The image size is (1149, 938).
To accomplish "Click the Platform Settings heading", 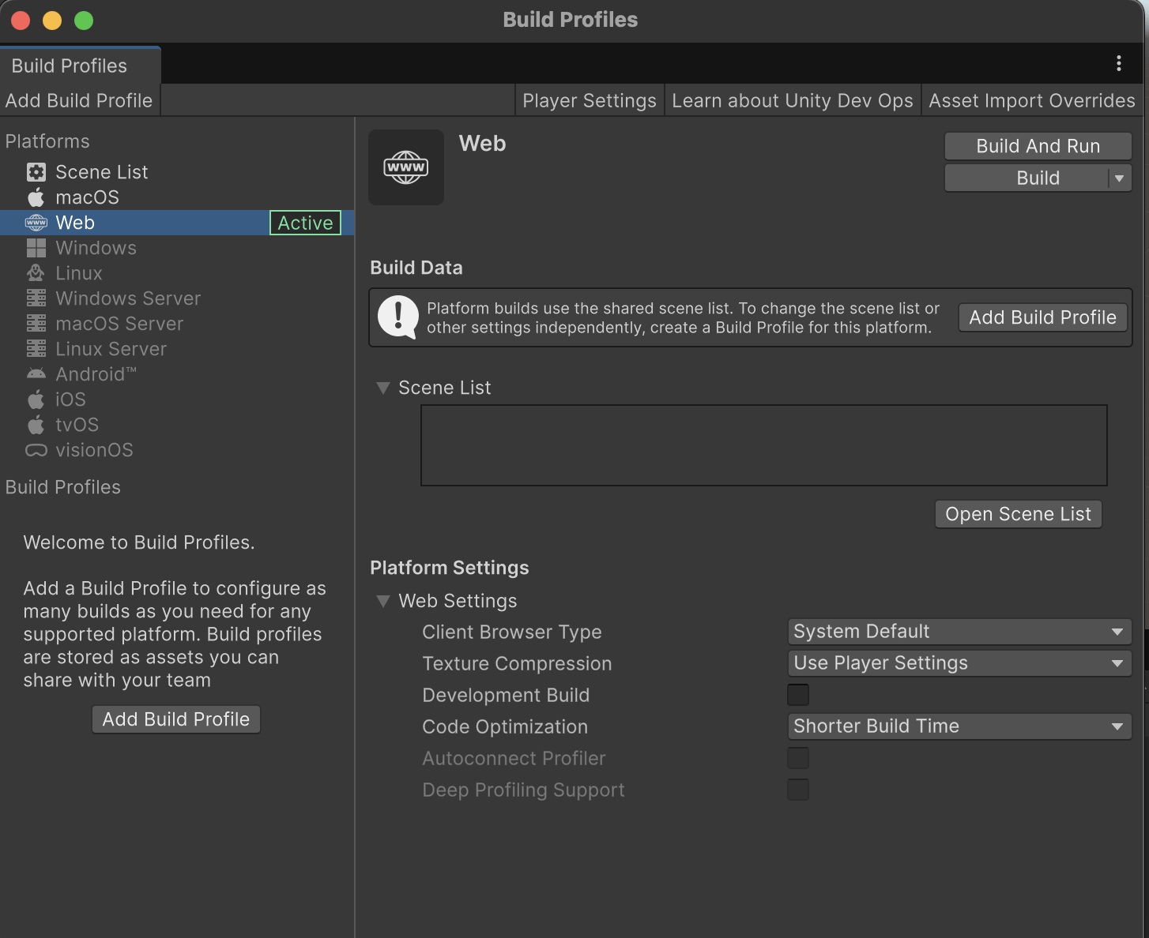I will click(450, 568).
